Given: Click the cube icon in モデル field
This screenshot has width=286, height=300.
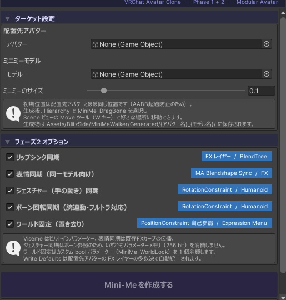Looking at the screenshot, I should click(x=95, y=74).
